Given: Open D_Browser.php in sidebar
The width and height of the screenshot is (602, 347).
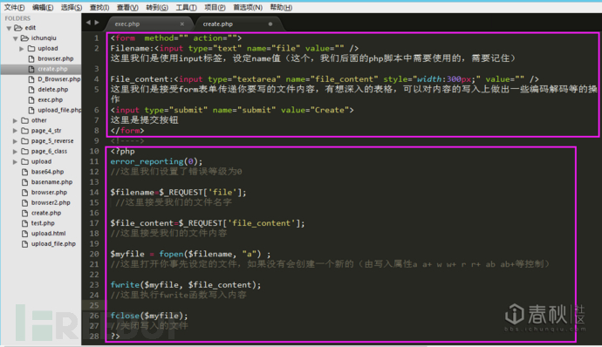Looking at the screenshot, I should [x=59, y=79].
